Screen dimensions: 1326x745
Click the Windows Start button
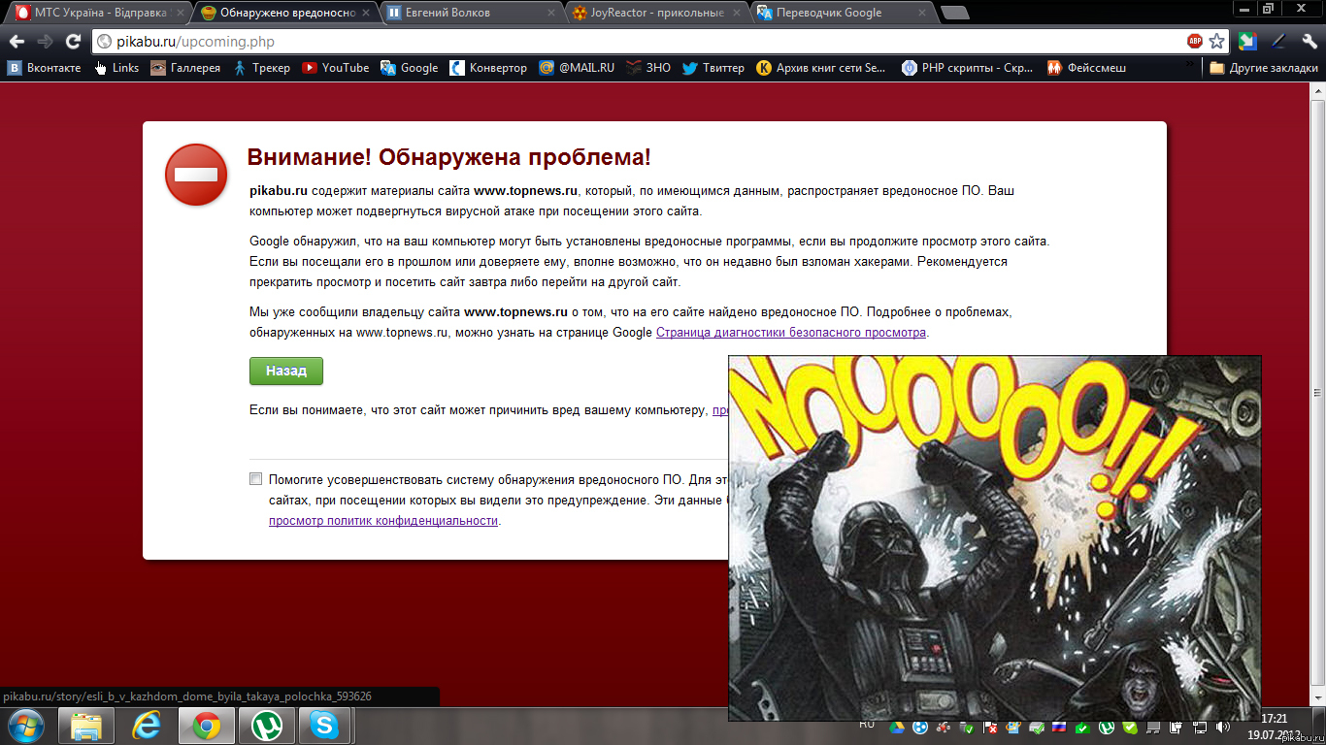[x=26, y=726]
